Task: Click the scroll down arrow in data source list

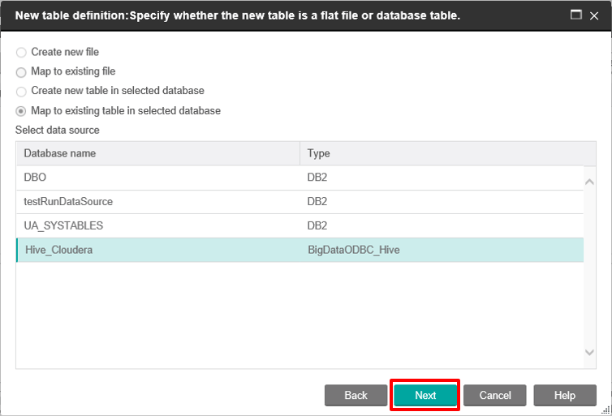Action: pyautogui.click(x=590, y=352)
